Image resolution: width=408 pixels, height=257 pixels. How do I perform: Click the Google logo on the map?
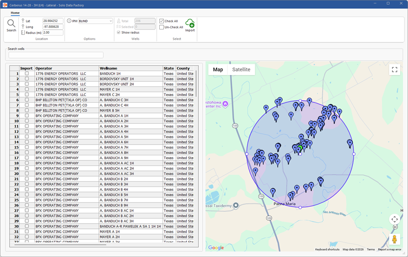pyautogui.click(x=216, y=247)
